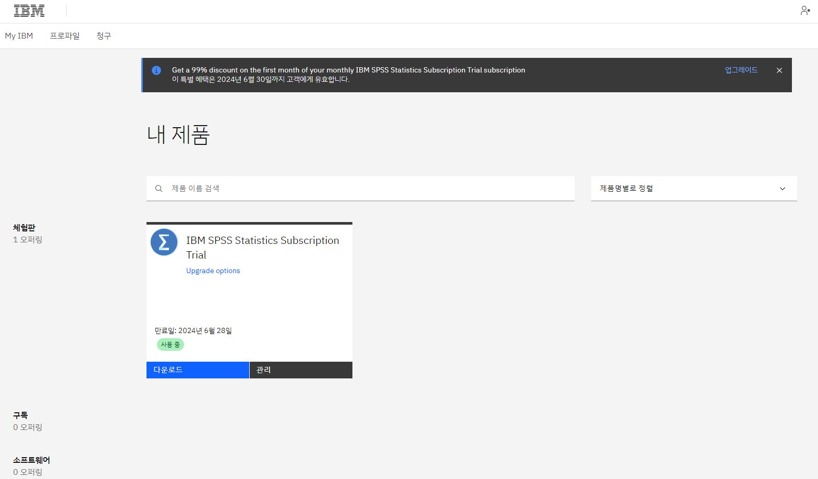Select the 구독 category

click(20, 415)
